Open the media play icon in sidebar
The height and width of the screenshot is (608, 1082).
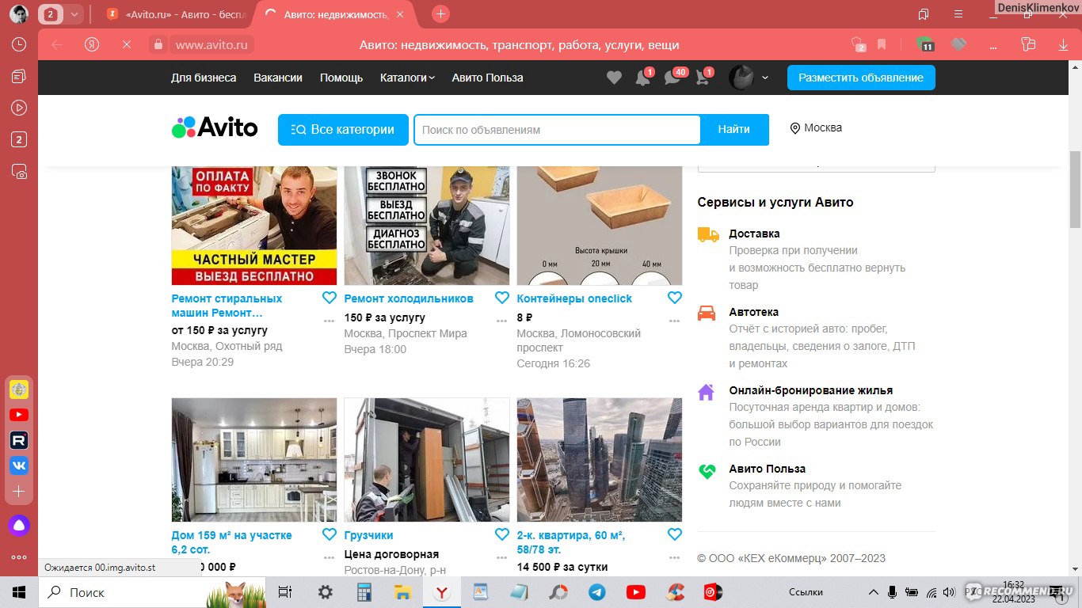(19, 108)
